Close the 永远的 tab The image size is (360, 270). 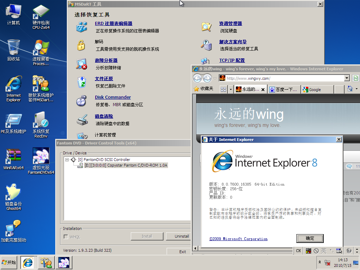pos(263,90)
